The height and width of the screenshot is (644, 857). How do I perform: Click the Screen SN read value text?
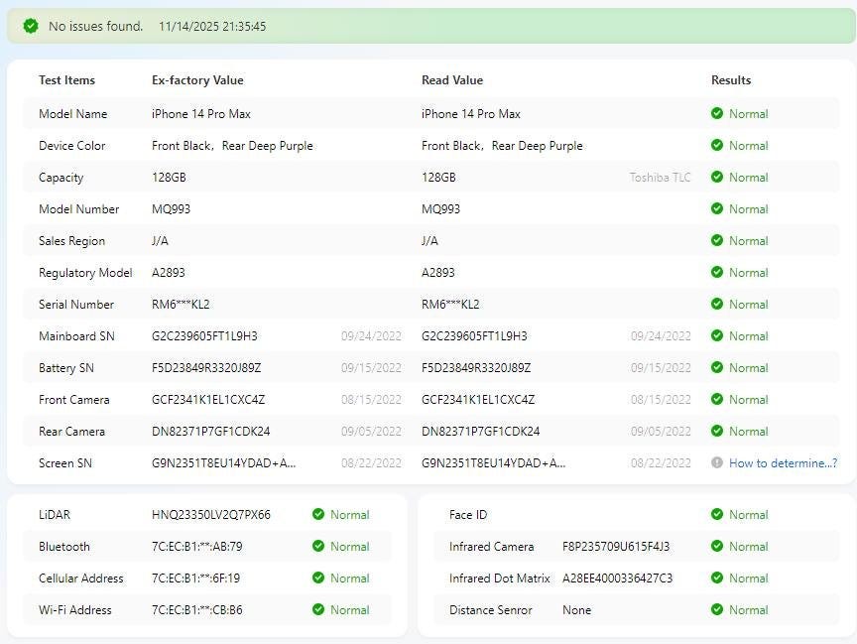[493, 463]
